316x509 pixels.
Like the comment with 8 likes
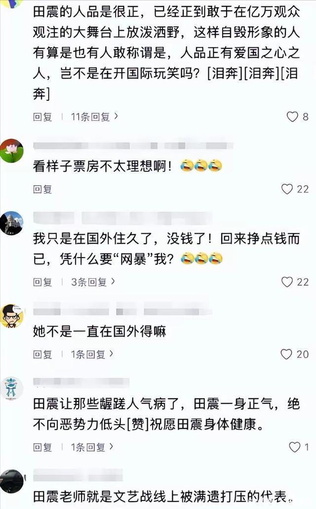point(292,117)
